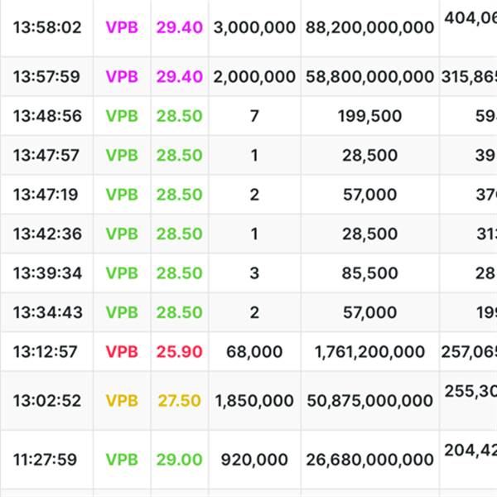Screen dimensions: 497x497
Task: Select the 13:47:57 time cell
Action: pos(47,156)
